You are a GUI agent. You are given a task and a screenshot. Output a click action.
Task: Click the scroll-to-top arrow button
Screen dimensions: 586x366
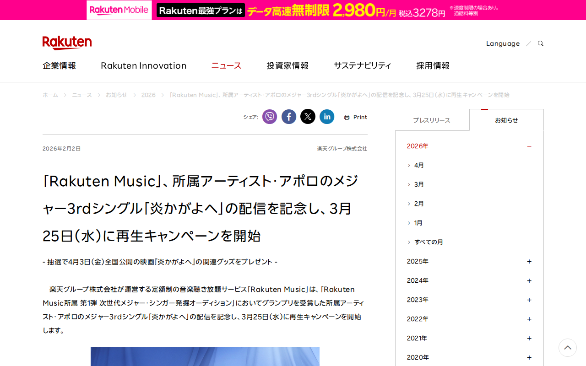coord(567,348)
